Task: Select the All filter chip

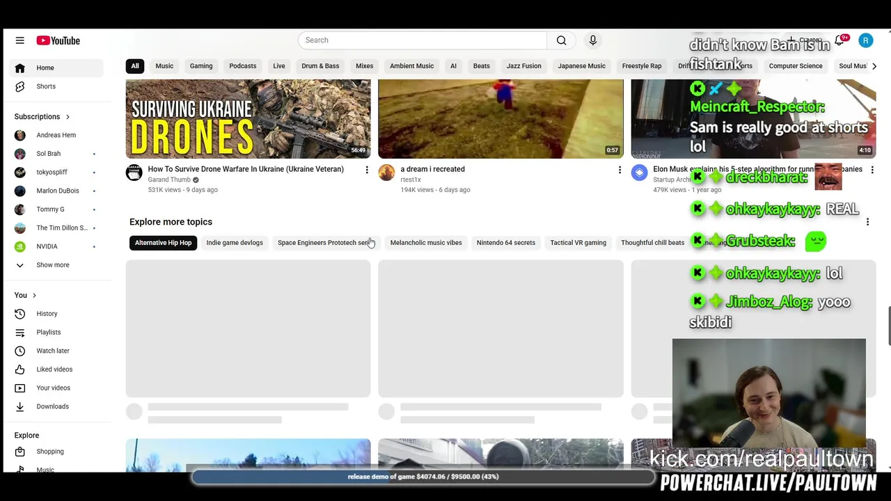Action: [x=135, y=66]
